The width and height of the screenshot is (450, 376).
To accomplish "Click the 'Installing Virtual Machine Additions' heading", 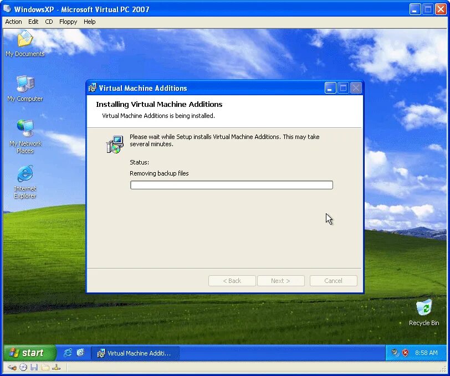I will coord(159,105).
